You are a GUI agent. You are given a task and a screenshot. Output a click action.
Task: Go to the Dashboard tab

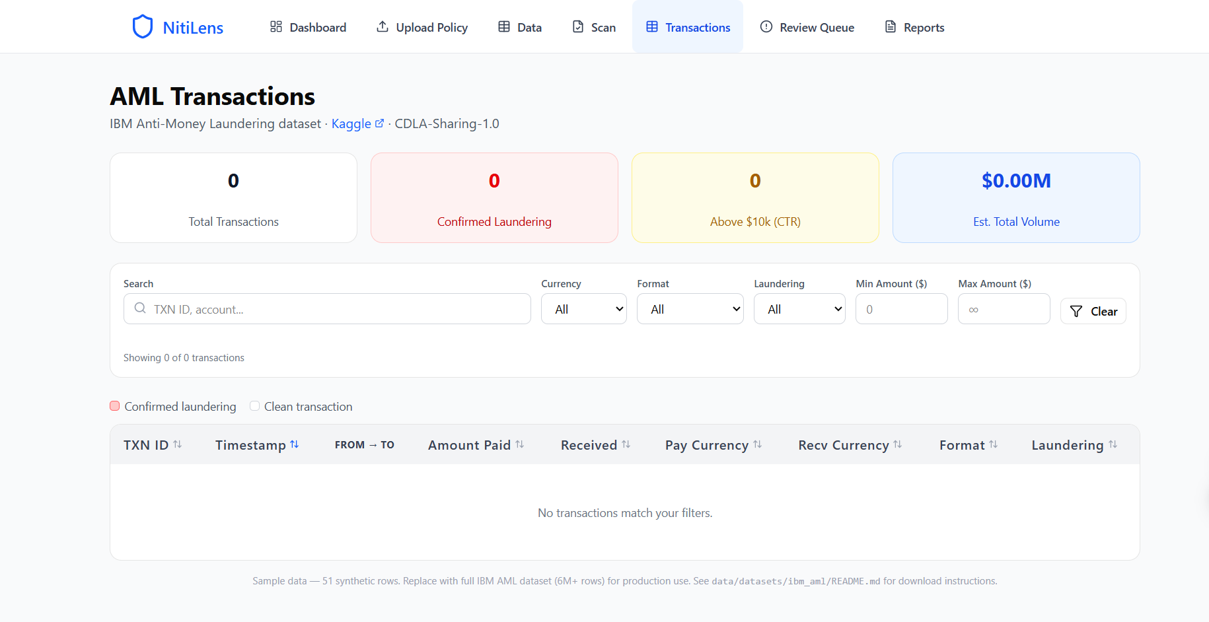click(x=308, y=27)
